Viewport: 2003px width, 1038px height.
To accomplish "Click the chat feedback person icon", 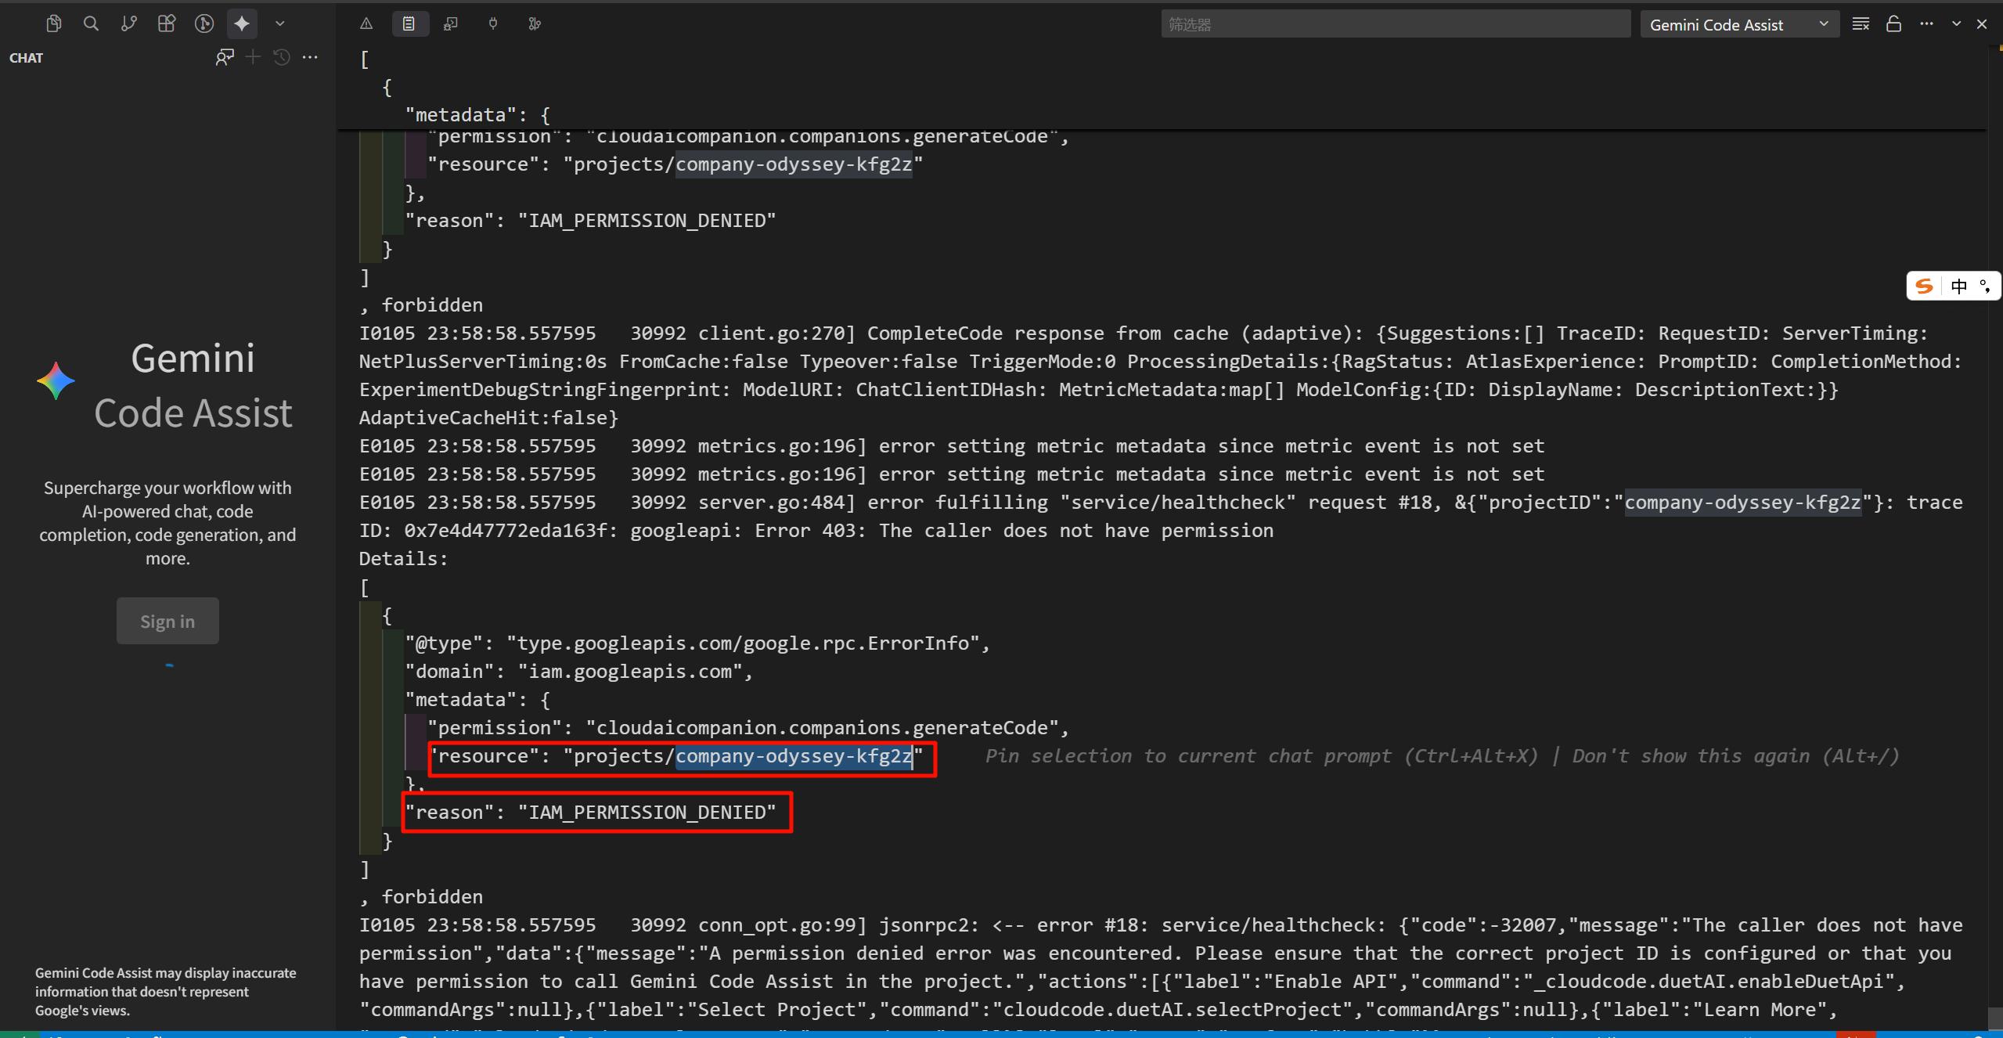I will point(225,57).
